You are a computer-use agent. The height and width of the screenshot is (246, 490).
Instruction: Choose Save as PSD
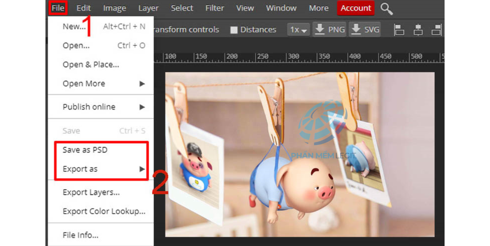tap(101, 150)
